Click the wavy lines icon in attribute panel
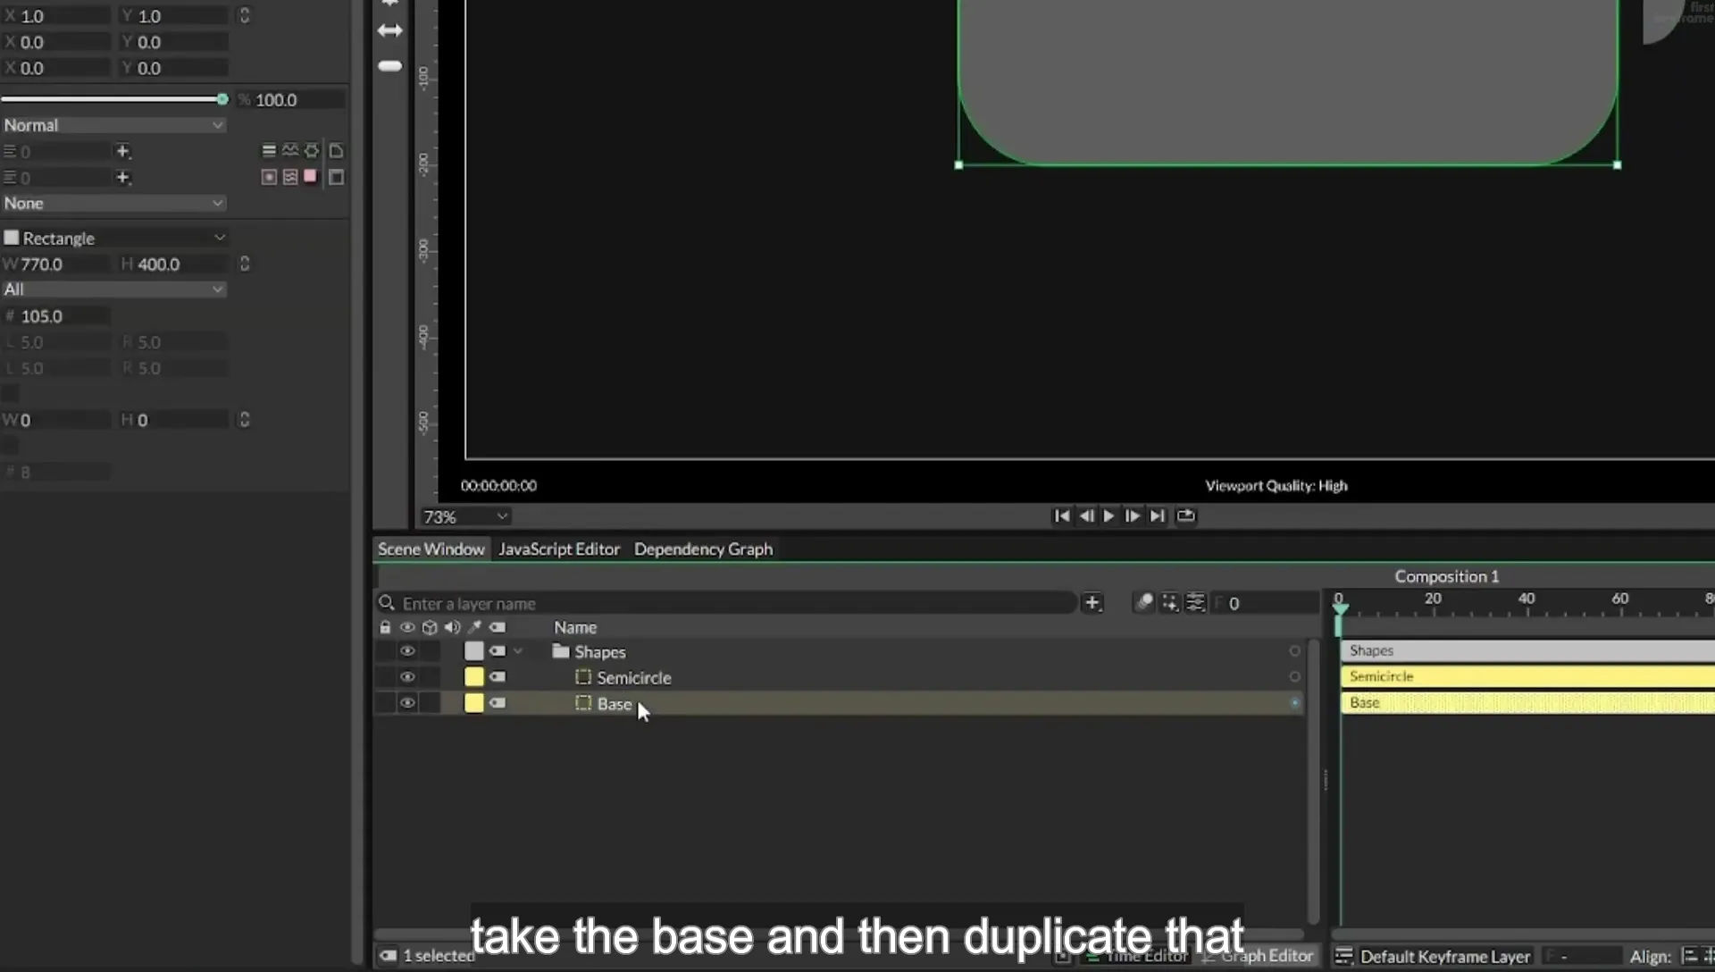 point(290,151)
